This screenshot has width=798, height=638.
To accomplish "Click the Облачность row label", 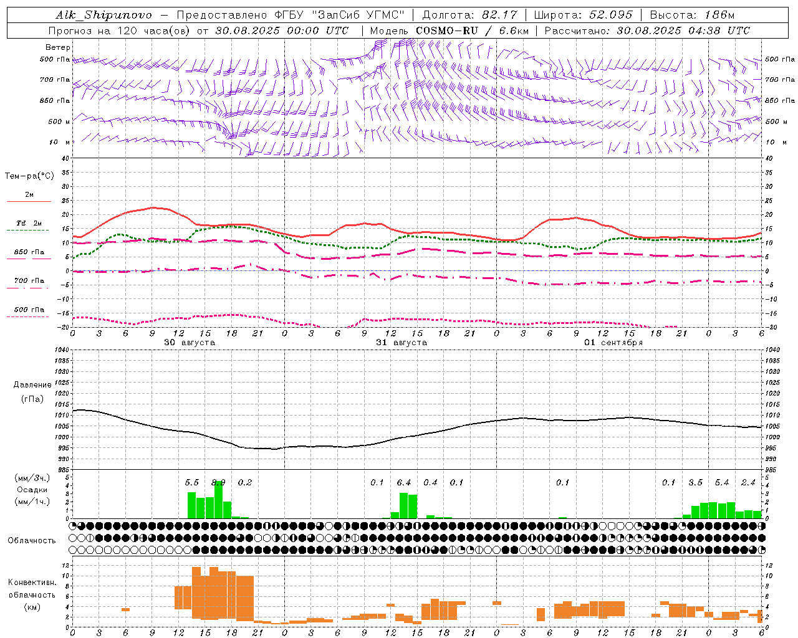I will point(32,541).
